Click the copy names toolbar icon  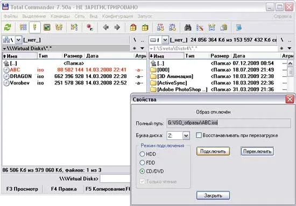click(224, 27)
